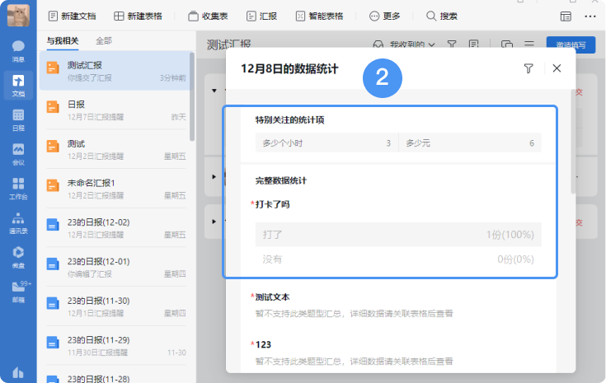The height and width of the screenshot is (383, 606).
Task: Open 23的日报(11-30) document
Action: pyautogui.click(x=115, y=306)
